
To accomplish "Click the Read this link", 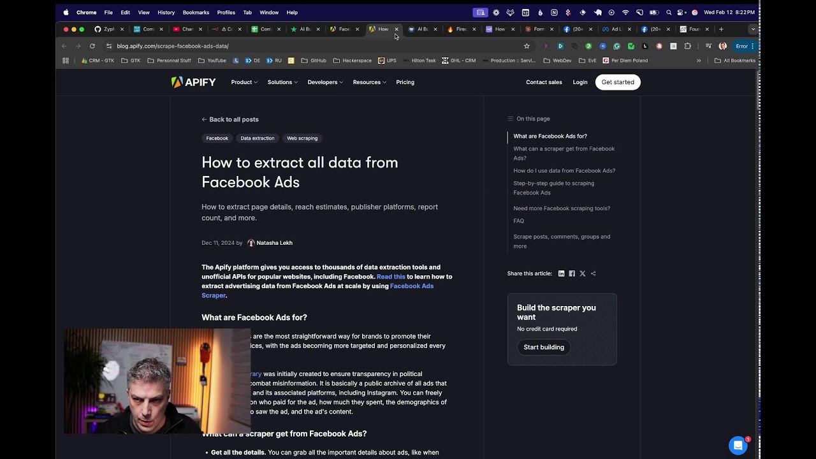I will pyautogui.click(x=391, y=277).
